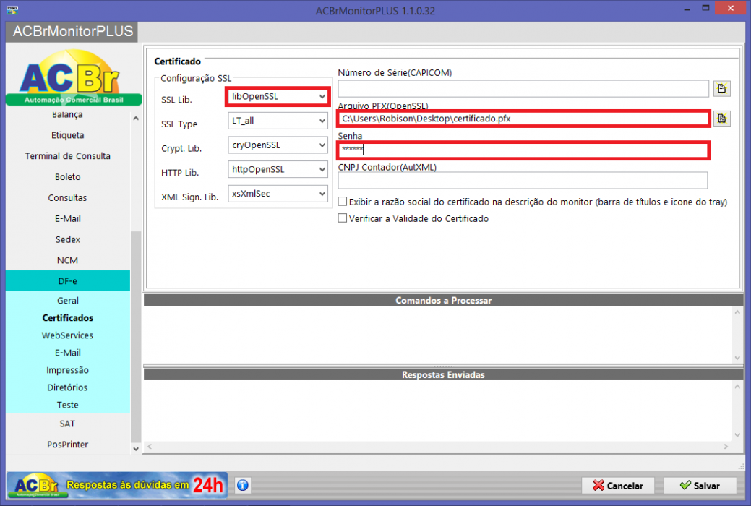The width and height of the screenshot is (751, 506).
Task: Select Balança in the sidebar
Action: [x=67, y=114]
